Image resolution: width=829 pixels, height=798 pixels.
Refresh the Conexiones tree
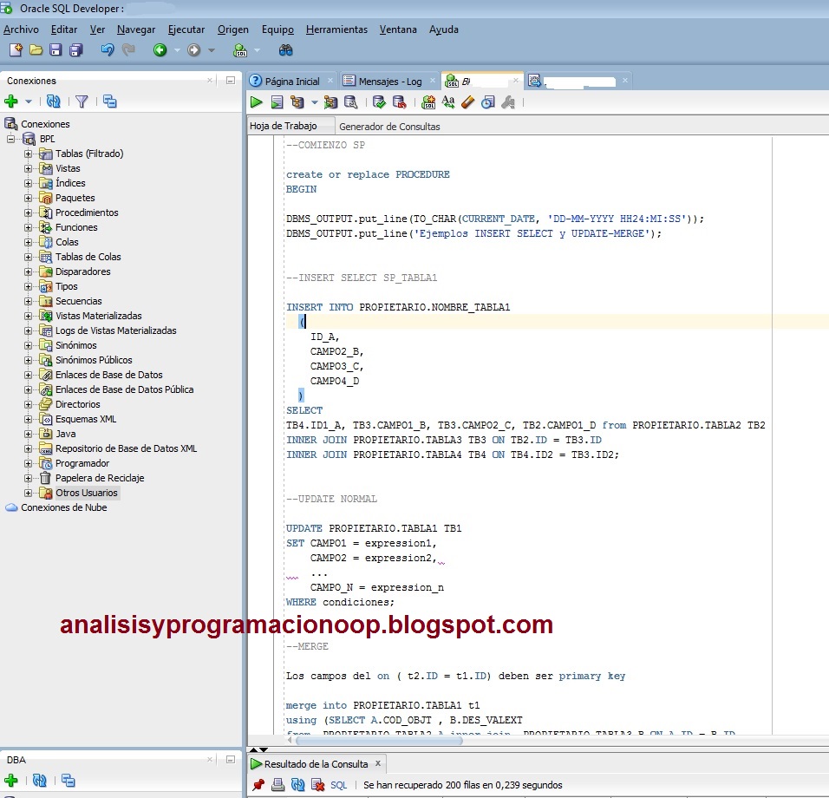53,101
